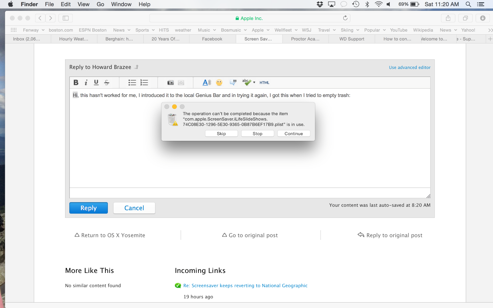Click Stop in the trash dialog
Viewport: 493px width, 308px height.
[x=258, y=133]
